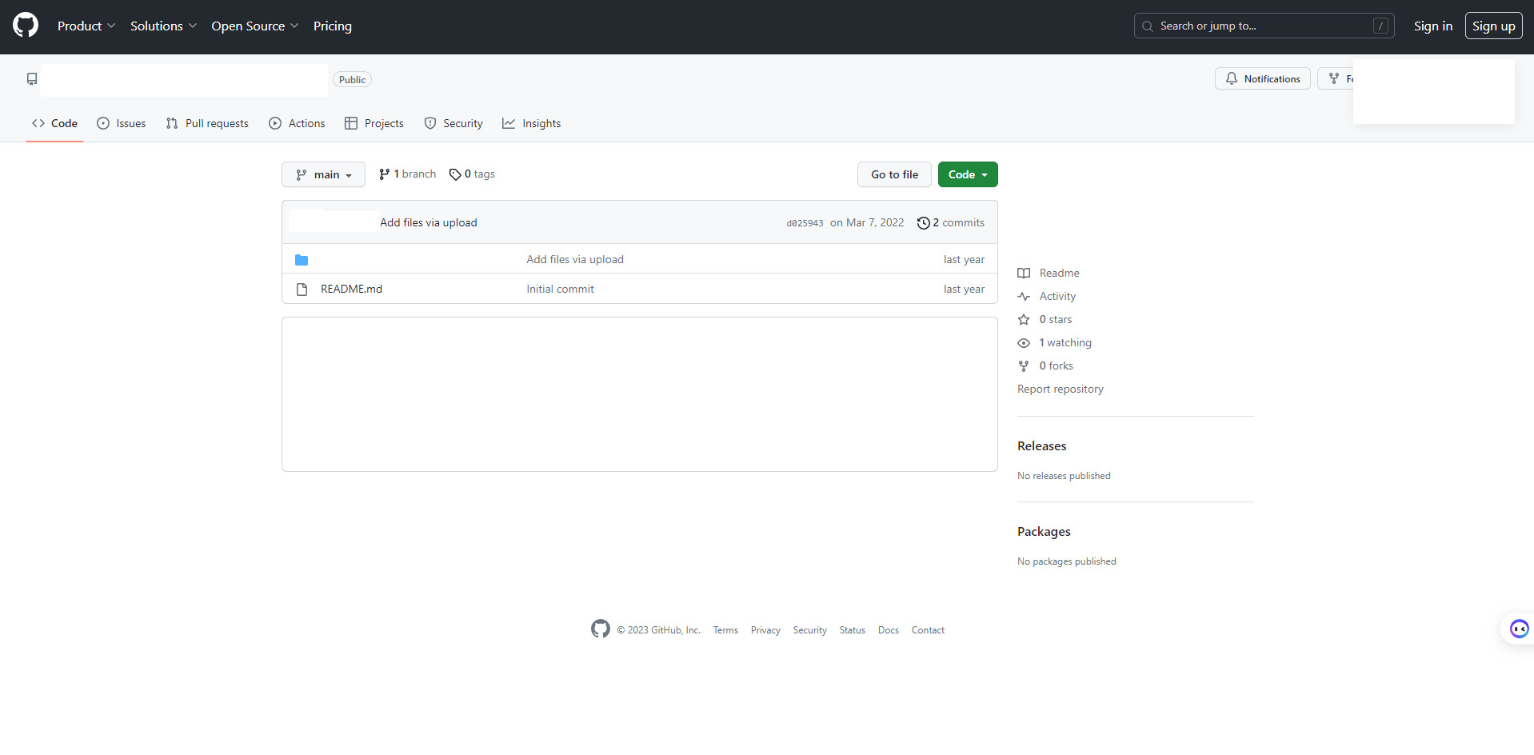
Task: Open the Projects tab
Action: point(374,123)
